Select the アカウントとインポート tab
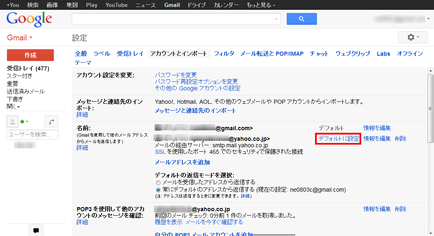Image resolution: width=434 pixels, height=236 pixels. 179,54
